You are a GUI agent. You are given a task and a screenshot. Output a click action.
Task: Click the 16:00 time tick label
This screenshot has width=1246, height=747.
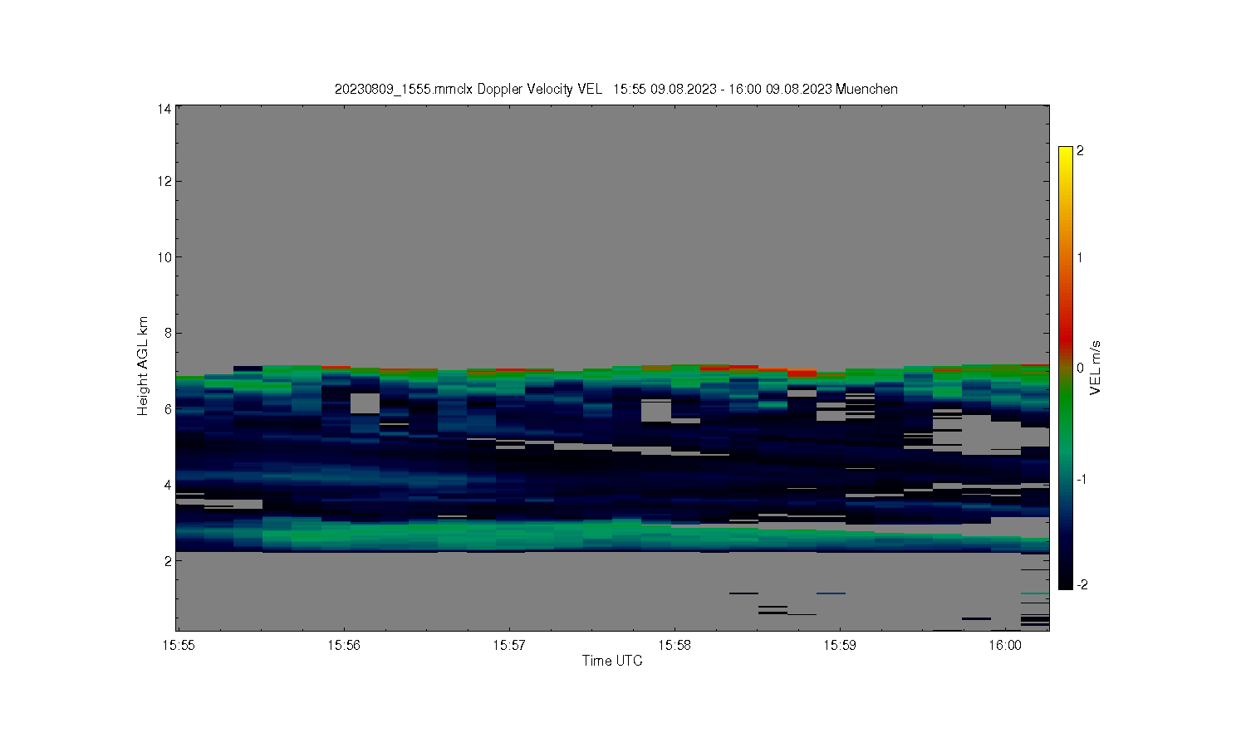coord(1005,645)
